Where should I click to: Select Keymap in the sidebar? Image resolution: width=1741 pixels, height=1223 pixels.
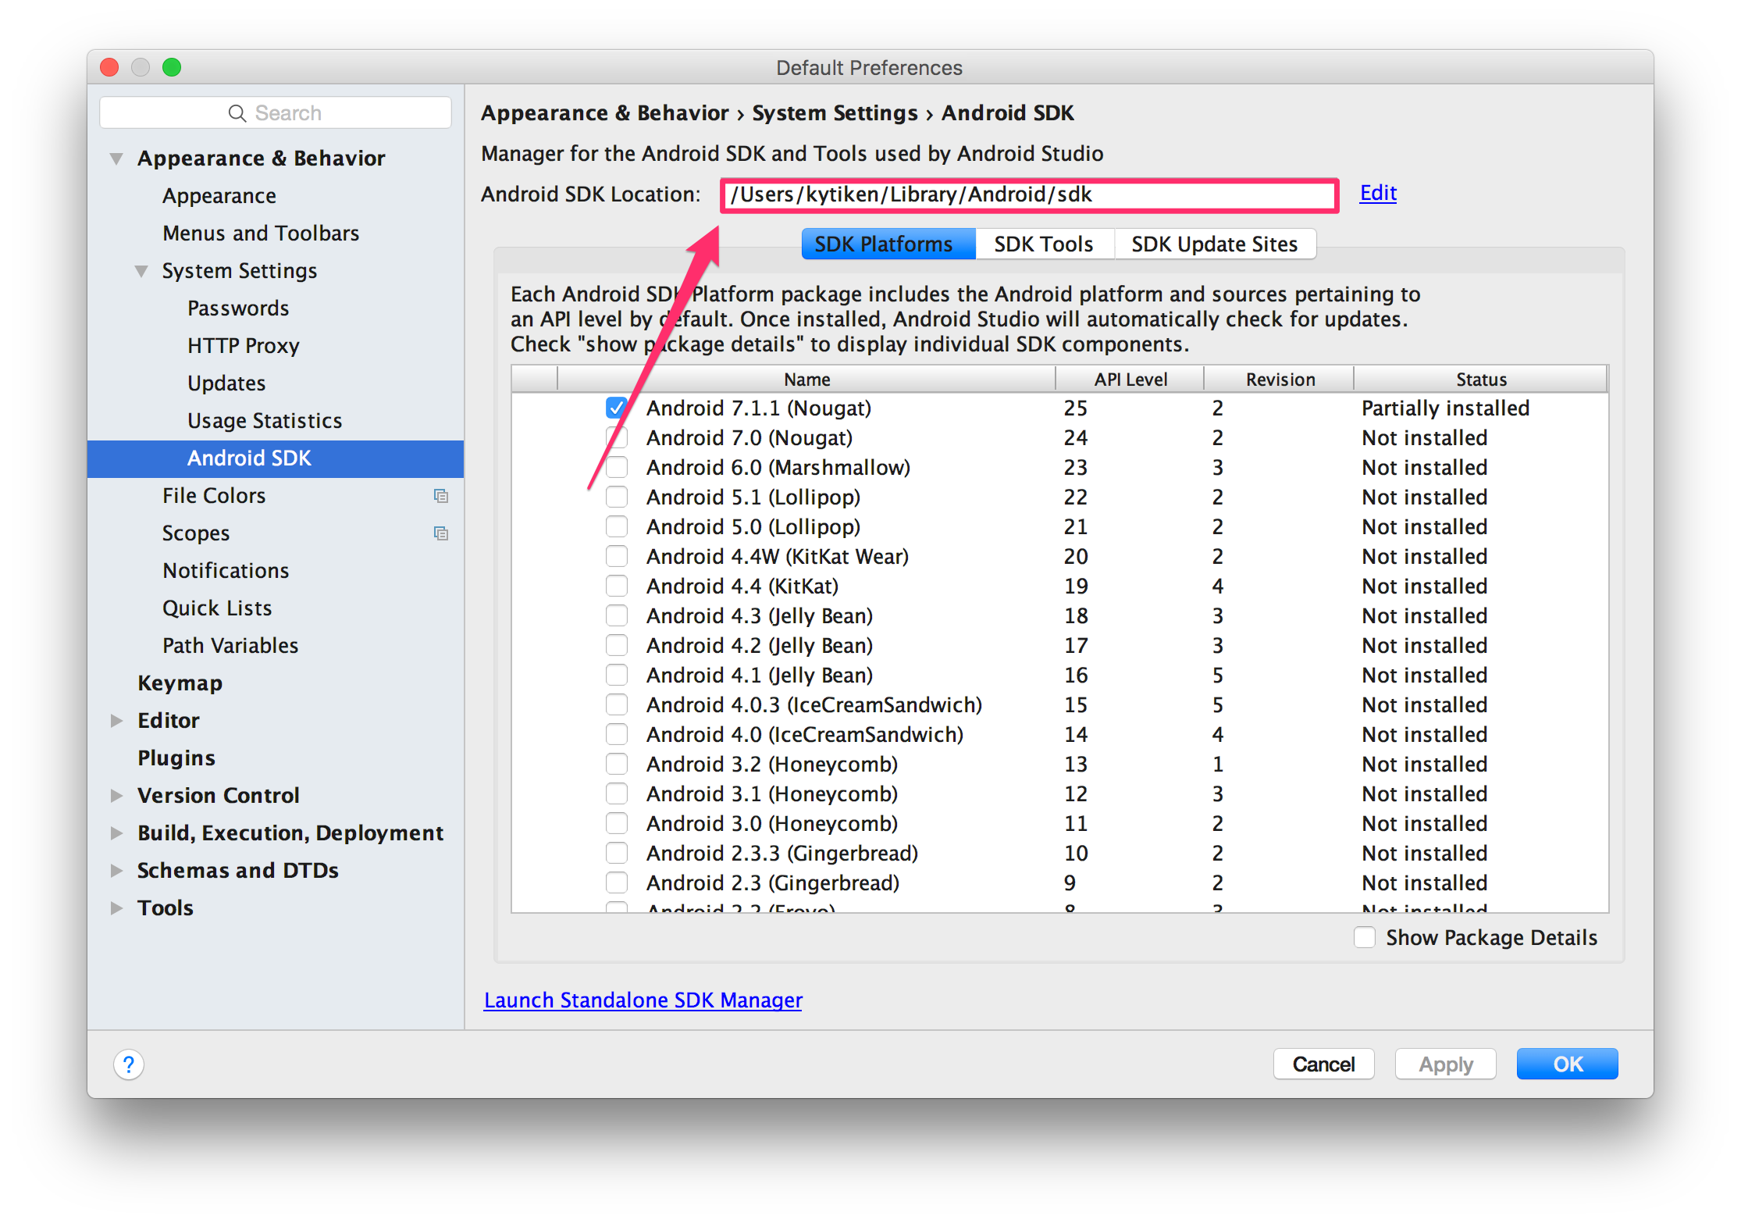point(180,683)
